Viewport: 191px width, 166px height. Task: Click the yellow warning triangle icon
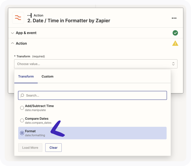(175, 43)
